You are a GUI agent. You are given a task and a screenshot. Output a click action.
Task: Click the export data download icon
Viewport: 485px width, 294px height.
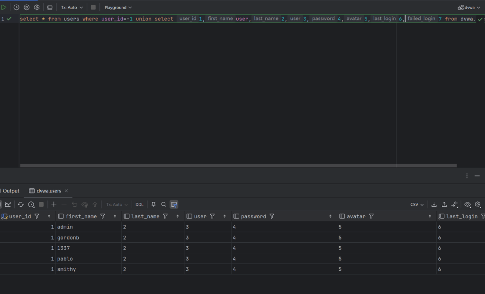434,204
